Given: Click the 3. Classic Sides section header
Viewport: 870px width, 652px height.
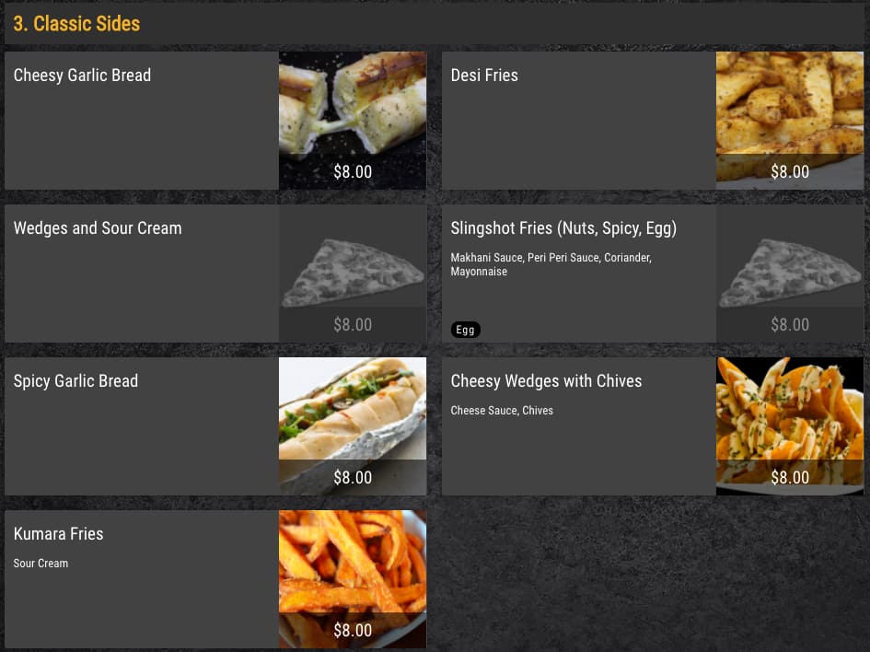Looking at the screenshot, I should coord(76,23).
